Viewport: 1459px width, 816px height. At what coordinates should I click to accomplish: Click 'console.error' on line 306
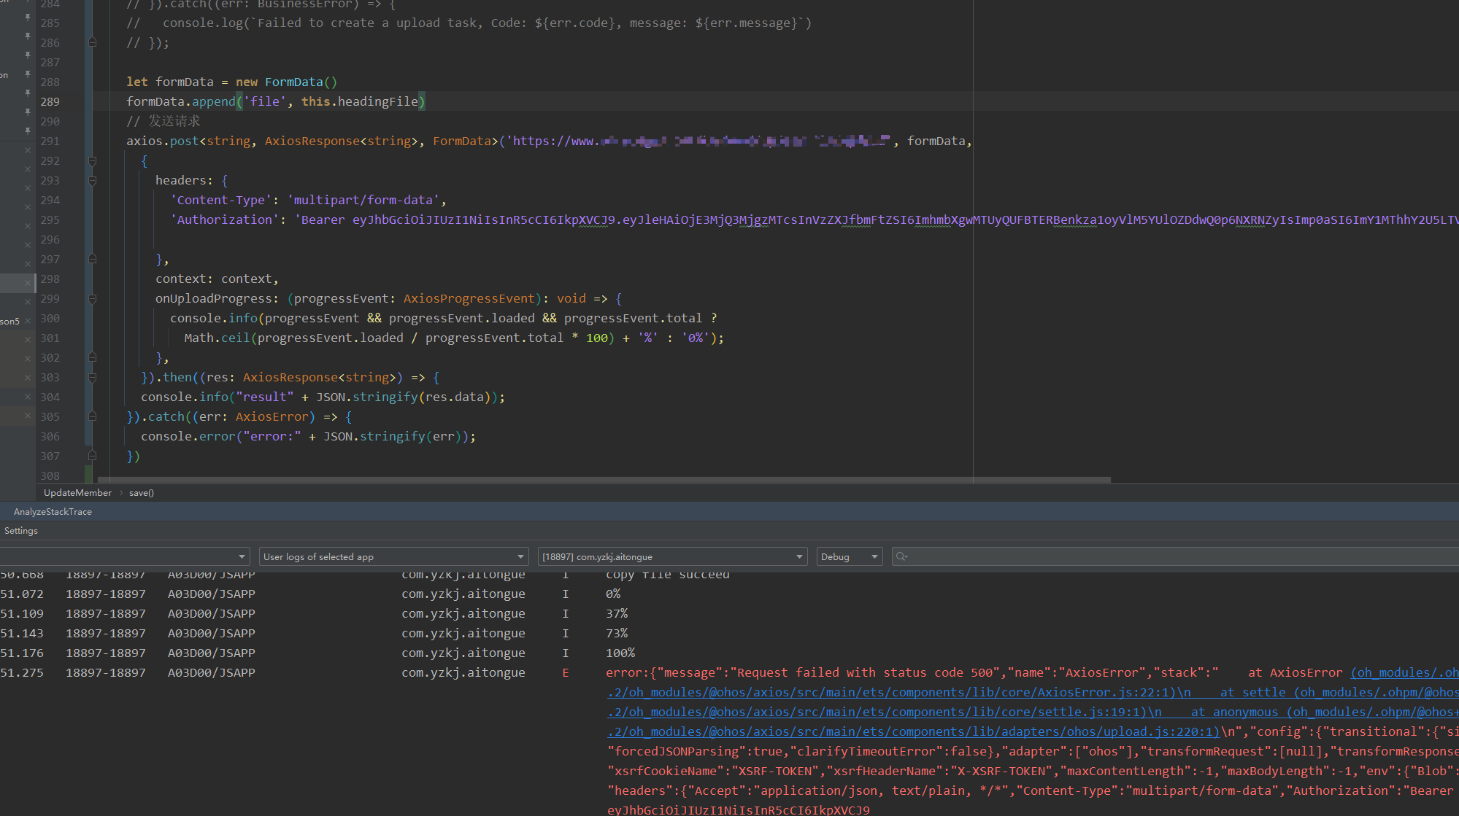(x=188, y=436)
